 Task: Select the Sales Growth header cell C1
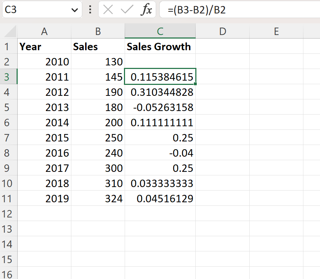coord(160,46)
